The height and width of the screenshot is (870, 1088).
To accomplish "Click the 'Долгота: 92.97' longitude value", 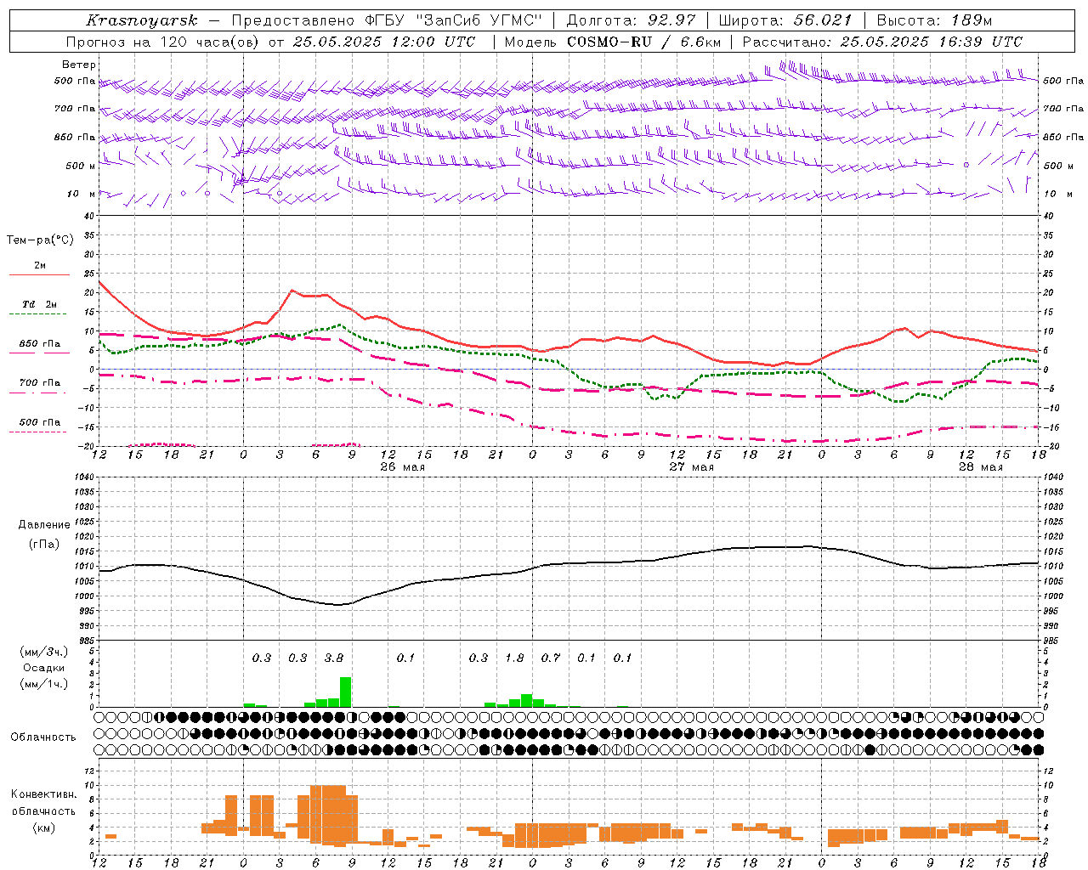I will click(x=631, y=20).
